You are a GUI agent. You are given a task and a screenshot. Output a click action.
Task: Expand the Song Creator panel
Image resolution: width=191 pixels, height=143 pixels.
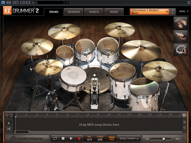click(129, 138)
